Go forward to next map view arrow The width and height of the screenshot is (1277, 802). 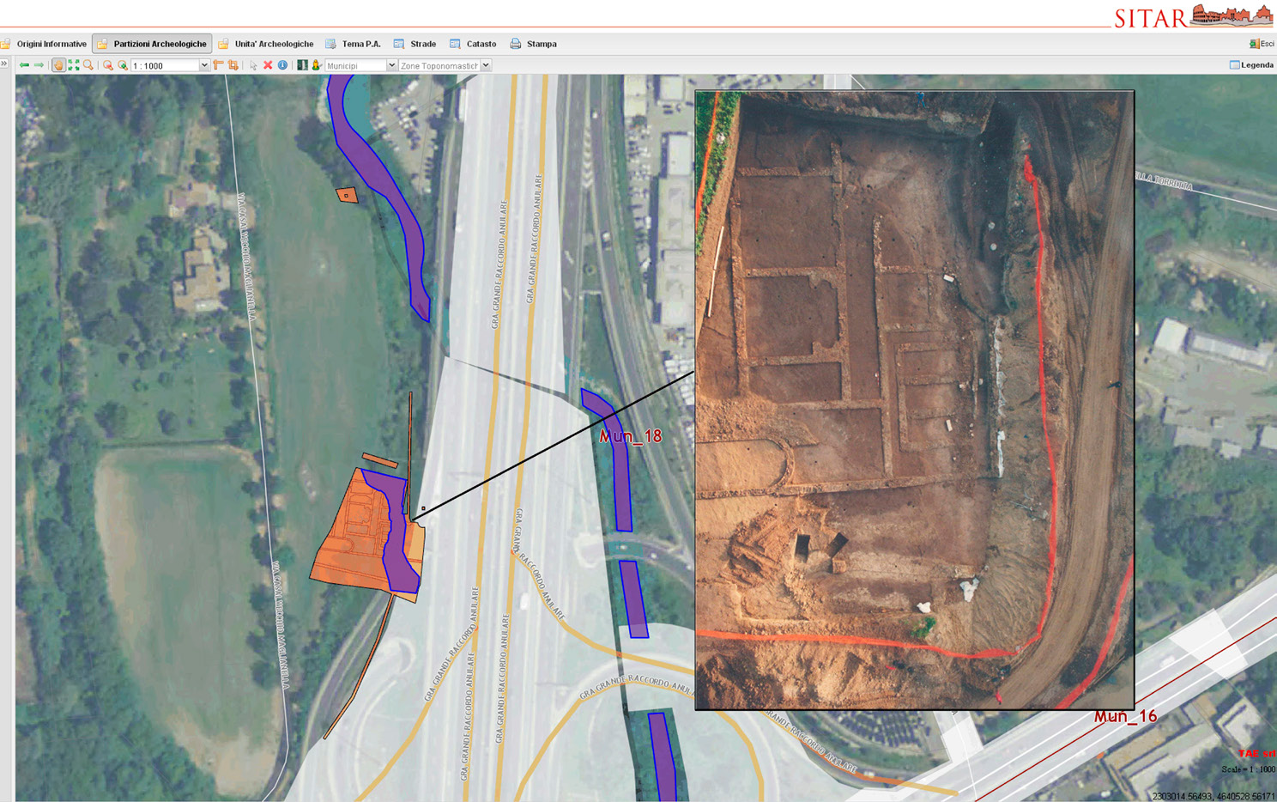pos(39,65)
